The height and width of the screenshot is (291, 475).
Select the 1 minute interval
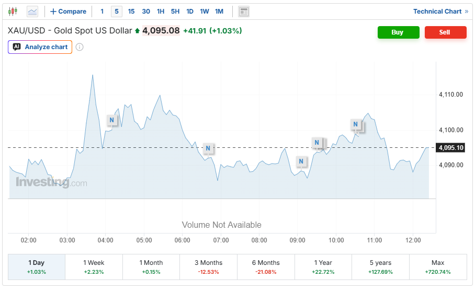pos(102,11)
